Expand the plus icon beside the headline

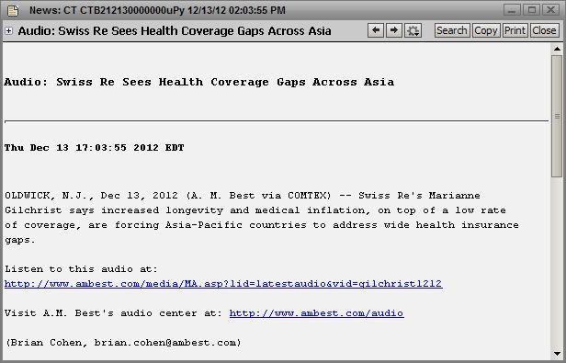point(8,31)
